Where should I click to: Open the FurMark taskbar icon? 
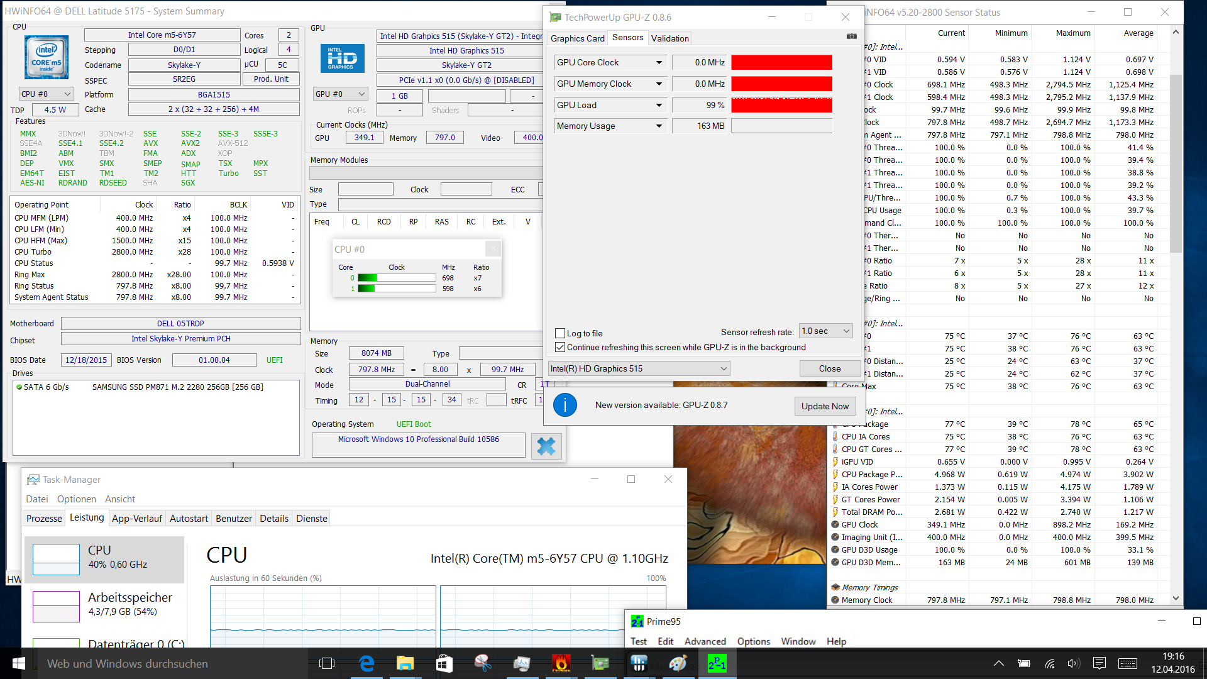point(561,663)
